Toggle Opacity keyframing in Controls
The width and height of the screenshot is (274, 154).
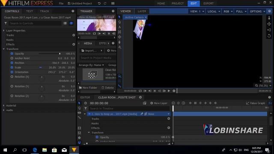pyautogui.click(x=12, y=53)
